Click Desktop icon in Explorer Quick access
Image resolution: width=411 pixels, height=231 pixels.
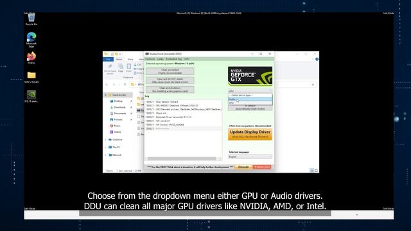tap(112, 101)
